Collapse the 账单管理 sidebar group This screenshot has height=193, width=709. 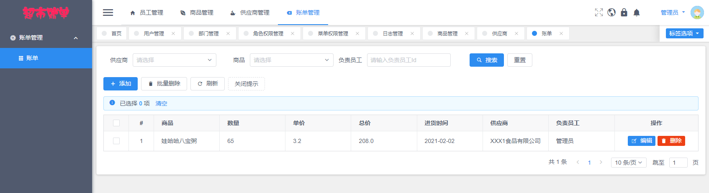(x=46, y=38)
